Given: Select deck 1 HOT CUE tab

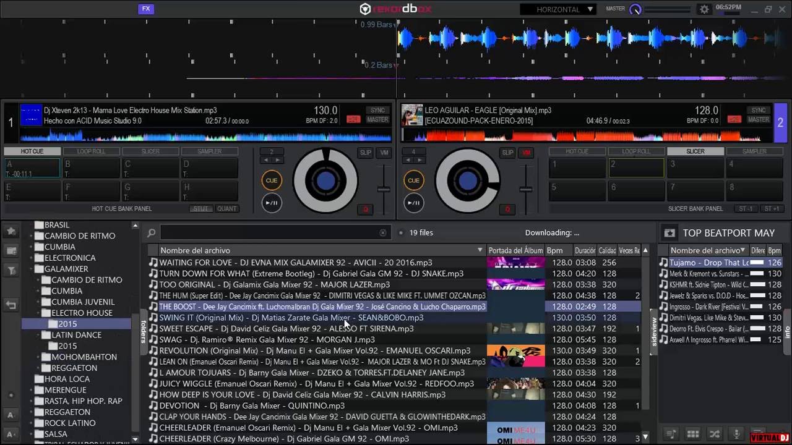Looking at the screenshot, I should click(x=32, y=151).
